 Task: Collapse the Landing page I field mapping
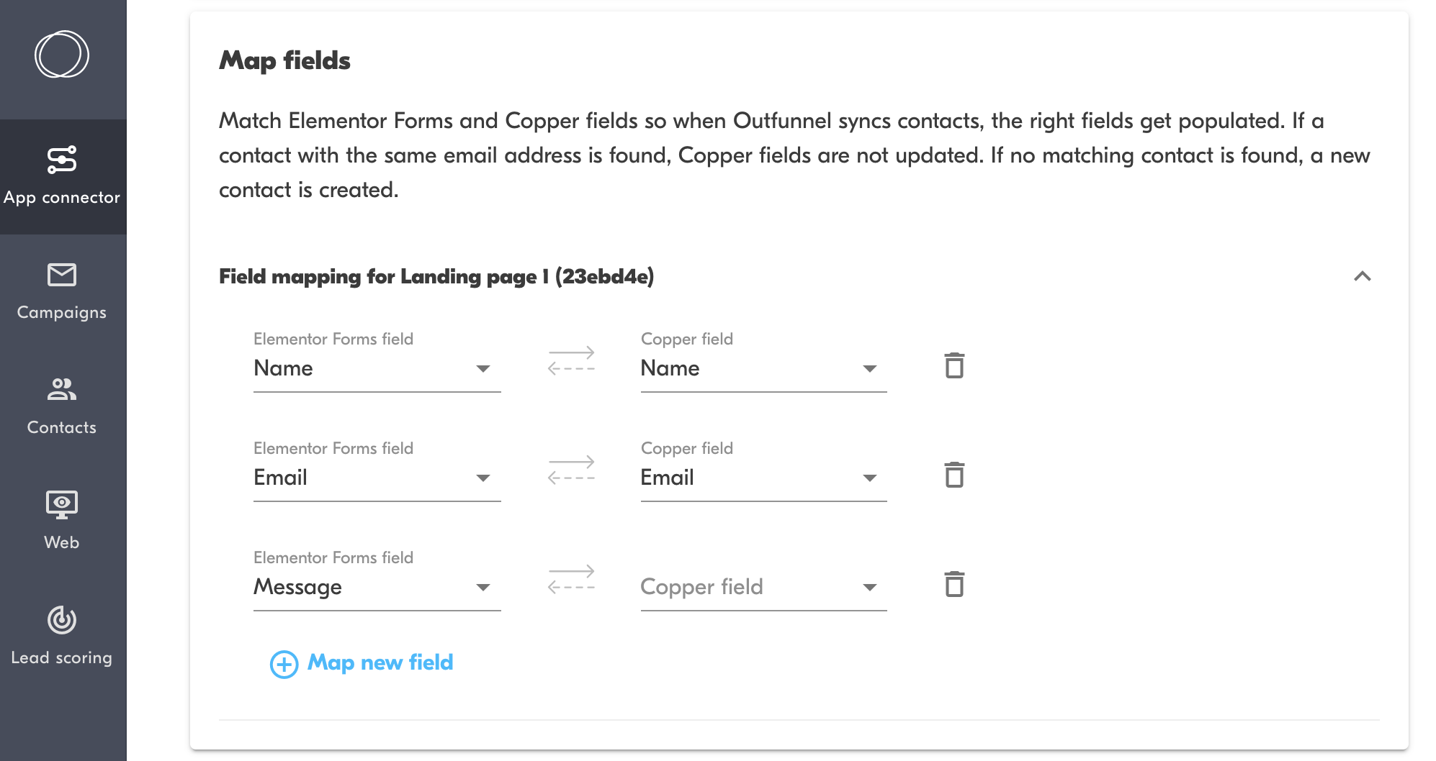[x=1362, y=277]
